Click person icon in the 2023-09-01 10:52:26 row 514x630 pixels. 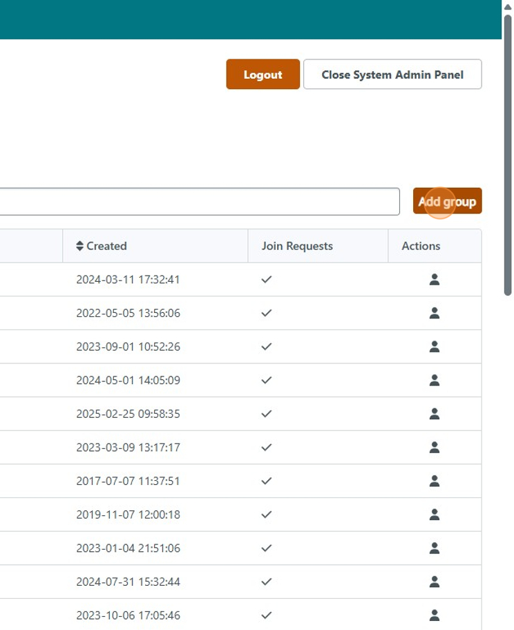click(x=435, y=347)
